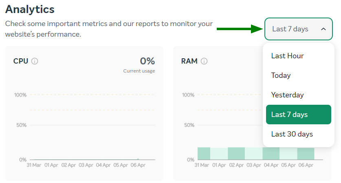The image size is (341, 183).
Task: Click the CPU card title
Action: coord(21,61)
